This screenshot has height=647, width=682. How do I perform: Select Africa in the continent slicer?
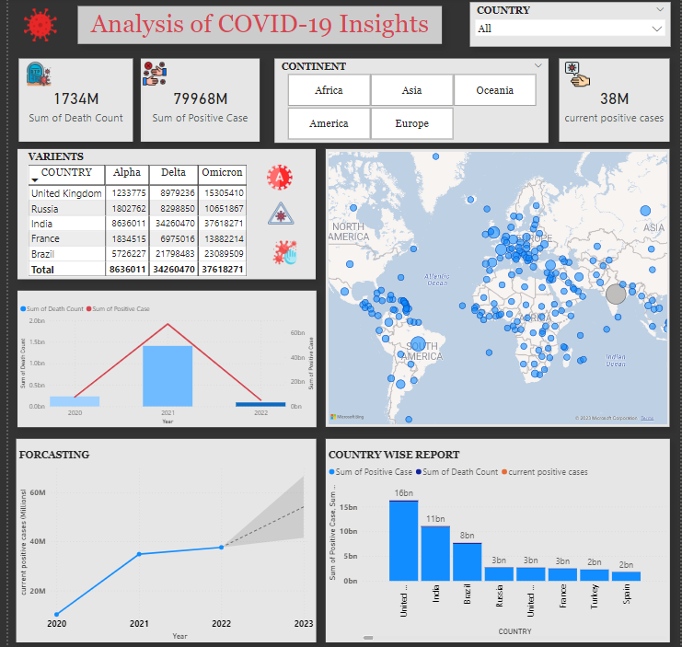pyautogui.click(x=329, y=90)
